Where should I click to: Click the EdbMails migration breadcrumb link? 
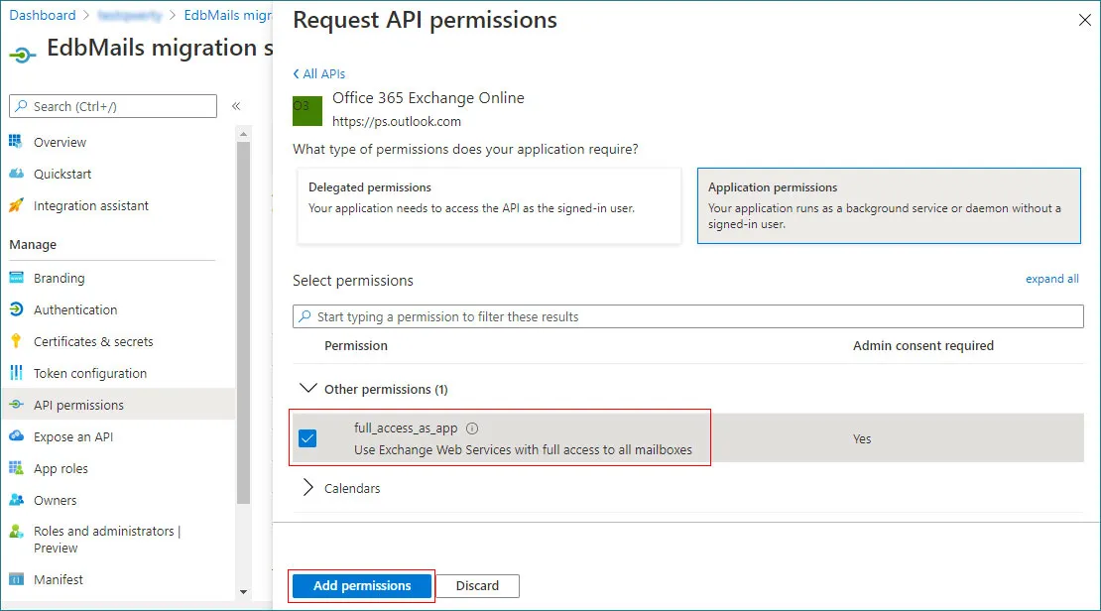coord(227,16)
